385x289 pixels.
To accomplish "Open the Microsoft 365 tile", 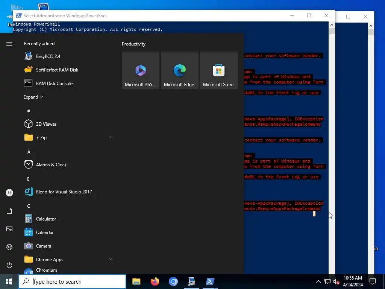I will (x=141, y=70).
